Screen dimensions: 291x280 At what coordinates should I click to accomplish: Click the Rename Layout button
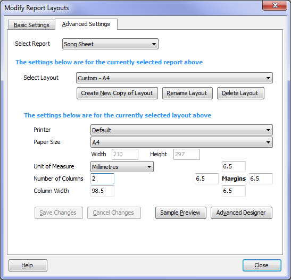pyautogui.click(x=187, y=93)
